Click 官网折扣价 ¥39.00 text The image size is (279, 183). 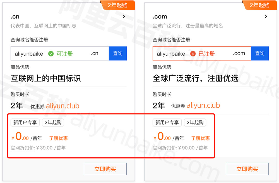pyautogui.click(x=38, y=148)
